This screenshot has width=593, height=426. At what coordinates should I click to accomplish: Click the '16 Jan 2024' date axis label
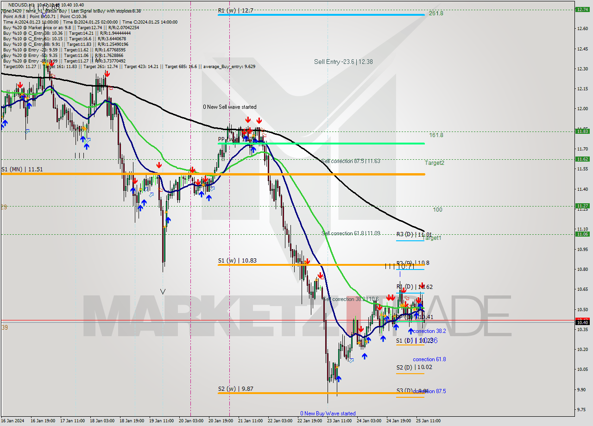(13, 421)
